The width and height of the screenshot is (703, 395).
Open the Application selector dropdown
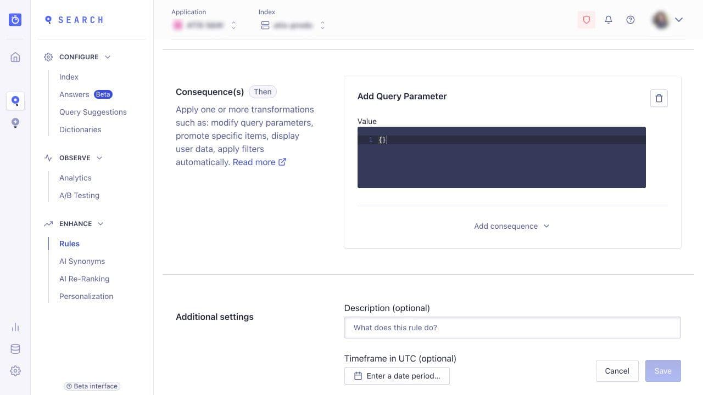click(x=204, y=25)
